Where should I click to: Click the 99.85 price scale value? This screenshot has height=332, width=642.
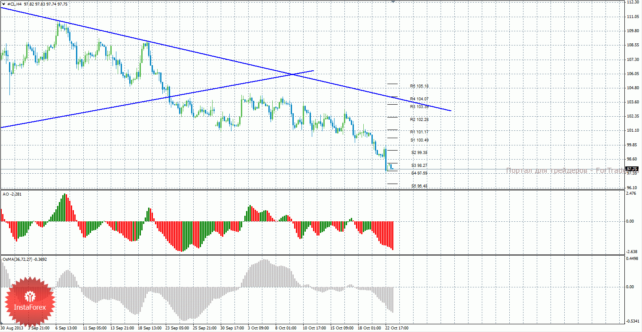pos(632,145)
